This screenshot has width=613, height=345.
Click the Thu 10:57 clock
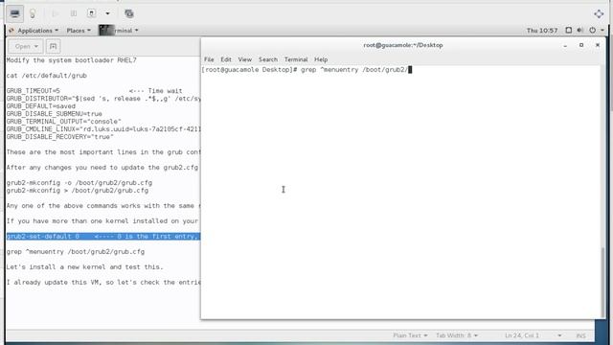(542, 31)
